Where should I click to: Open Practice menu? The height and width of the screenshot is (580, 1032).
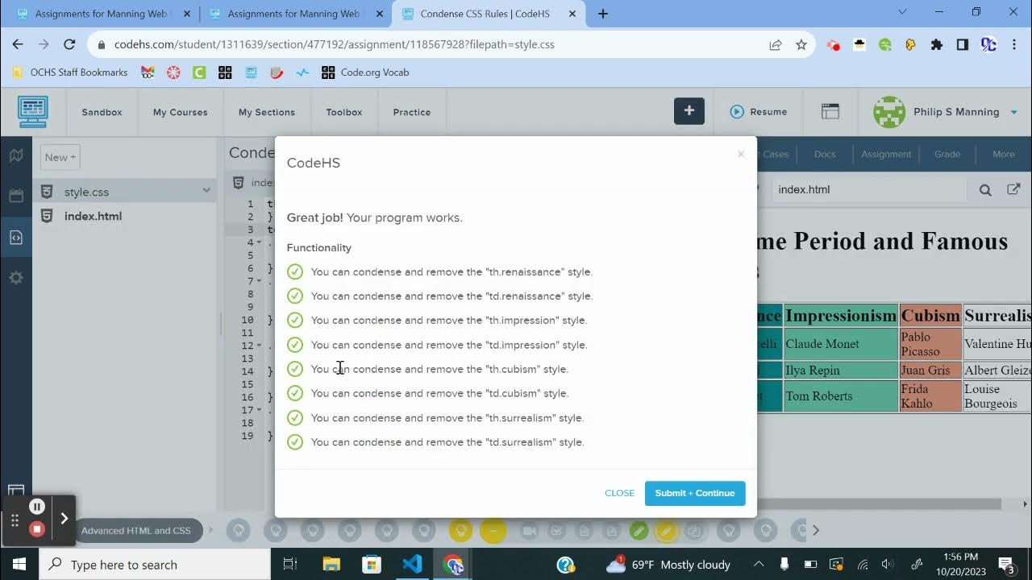(412, 112)
